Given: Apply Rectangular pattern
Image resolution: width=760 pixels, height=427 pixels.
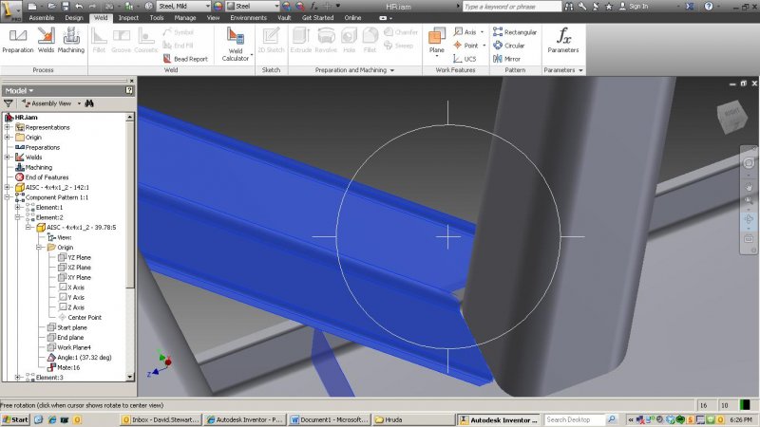Looking at the screenshot, I should [515, 32].
